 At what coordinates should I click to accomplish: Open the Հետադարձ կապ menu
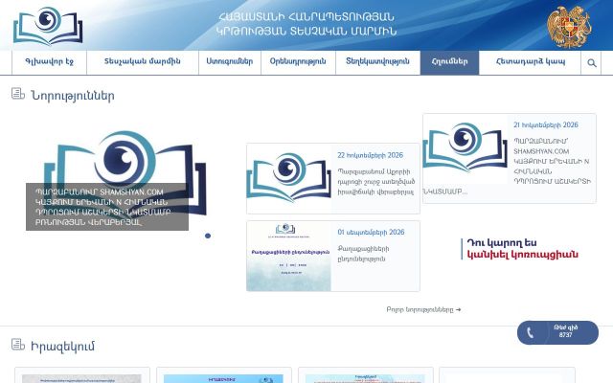click(530, 61)
